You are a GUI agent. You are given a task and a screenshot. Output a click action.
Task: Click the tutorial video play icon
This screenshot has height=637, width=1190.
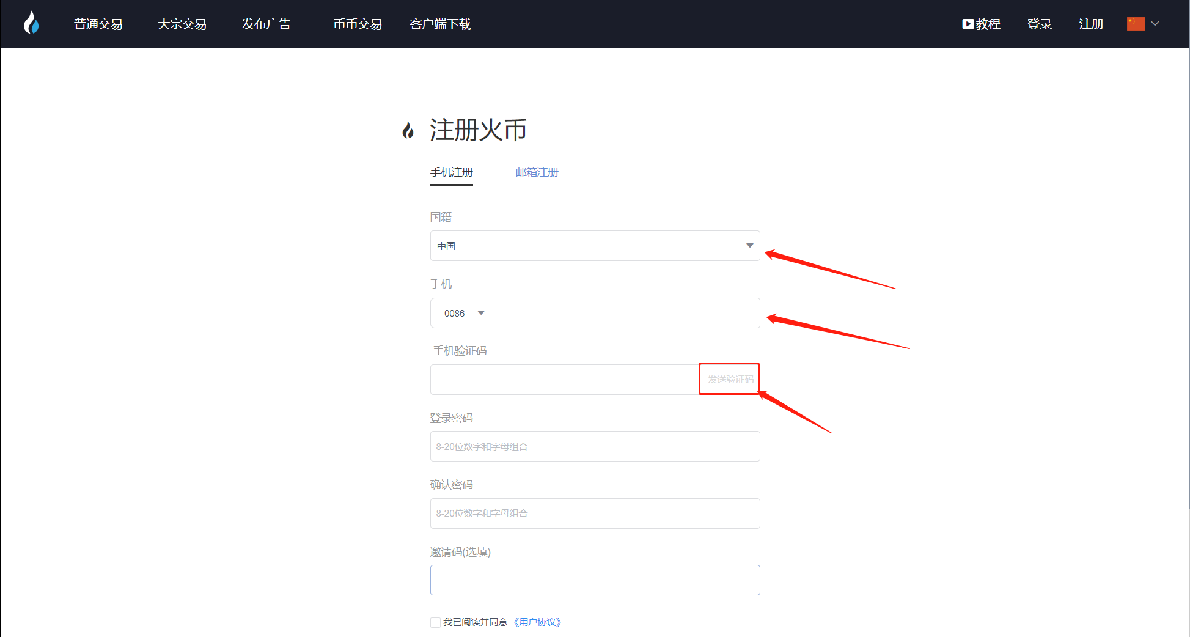[x=968, y=24]
